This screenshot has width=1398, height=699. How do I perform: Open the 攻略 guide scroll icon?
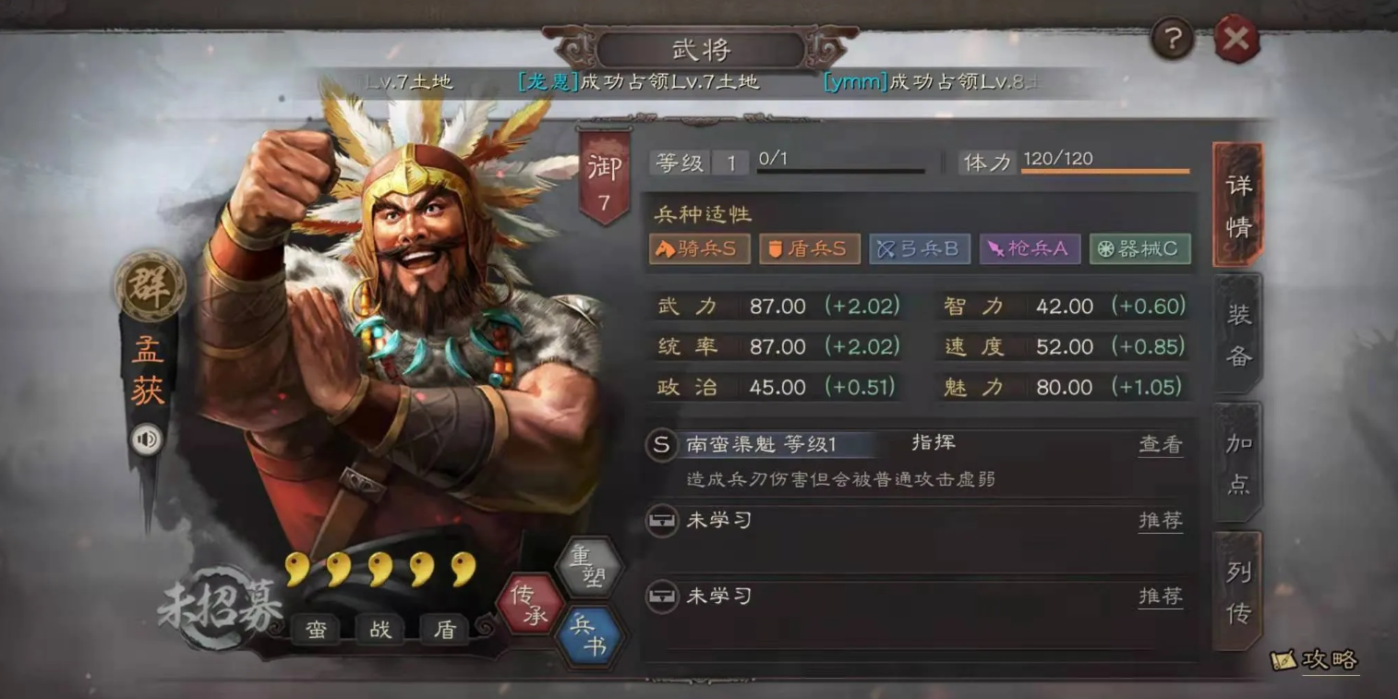click(1314, 659)
